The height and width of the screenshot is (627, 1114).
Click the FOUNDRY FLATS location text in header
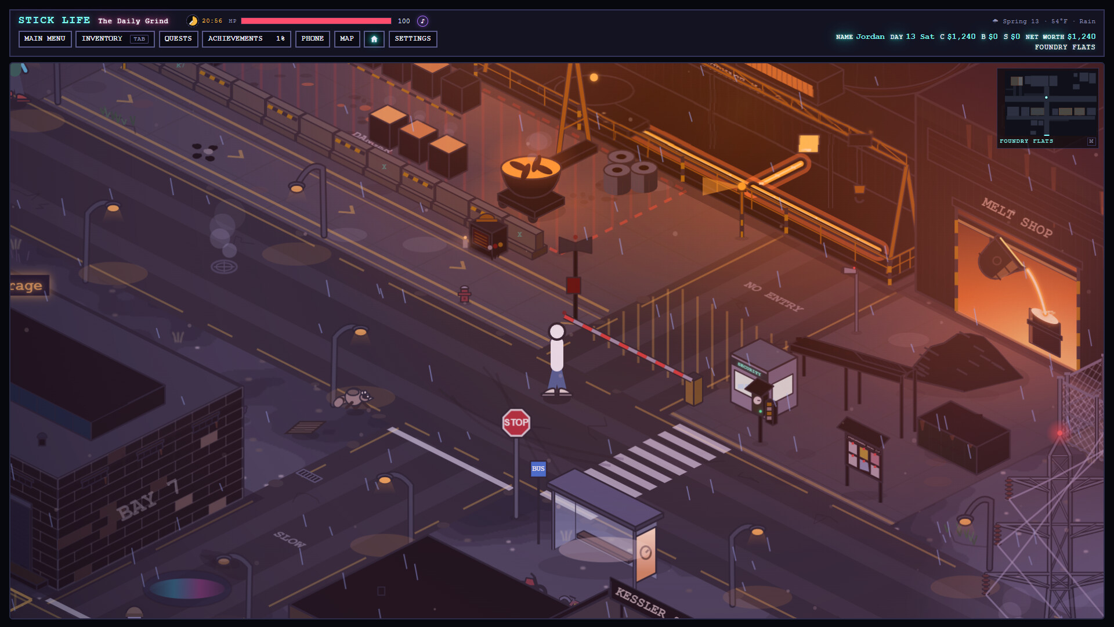tap(1065, 47)
